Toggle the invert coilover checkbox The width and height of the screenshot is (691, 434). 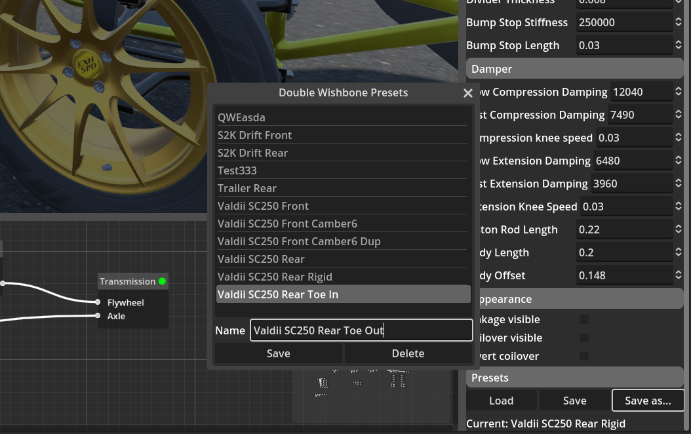(584, 356)
